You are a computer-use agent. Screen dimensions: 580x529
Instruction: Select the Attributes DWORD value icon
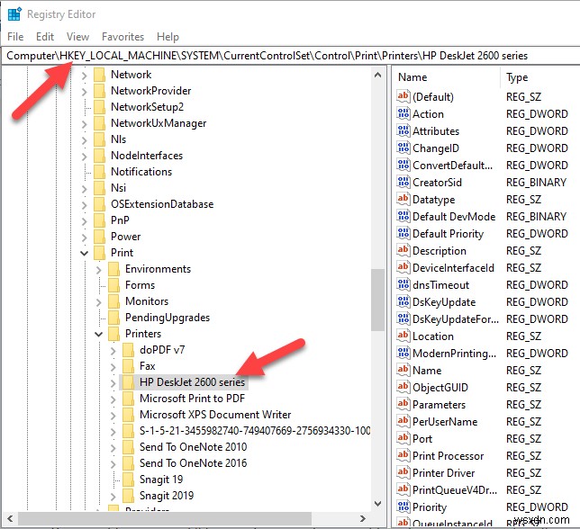(403, 130)
